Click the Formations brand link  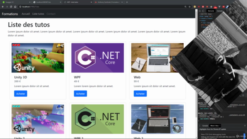(10, 14)
